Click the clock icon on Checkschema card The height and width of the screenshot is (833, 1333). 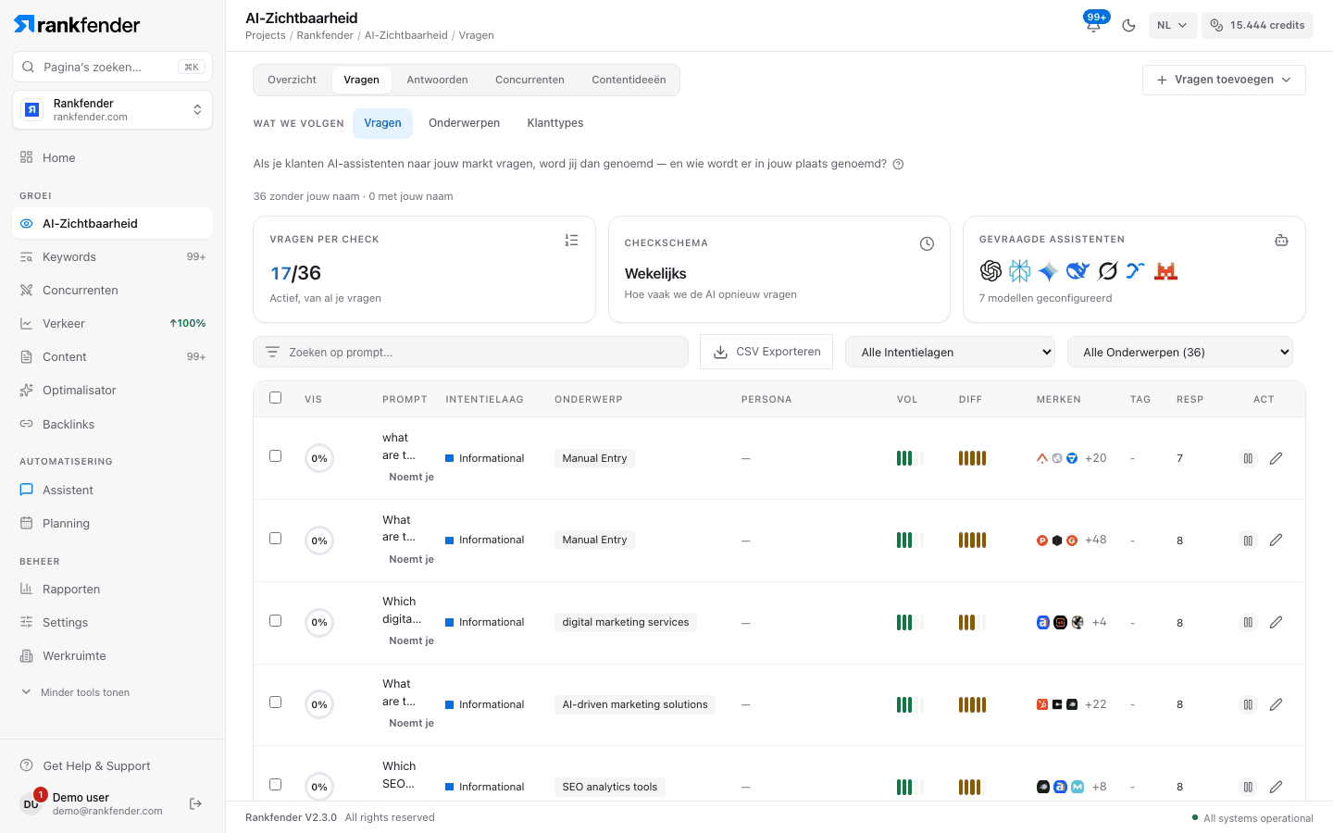(927, 243)
